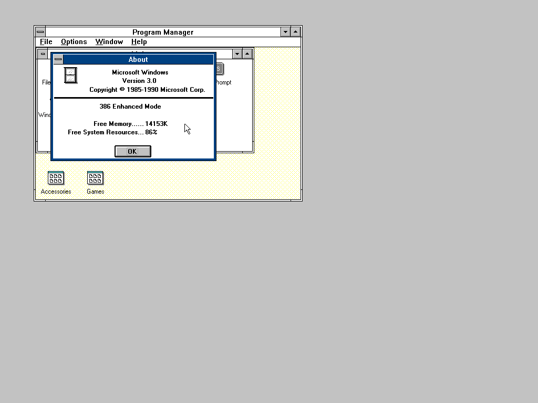The height and width of the screenshot is (403, 538).
Task: Open the Window menu
Action: pos(109,42)
